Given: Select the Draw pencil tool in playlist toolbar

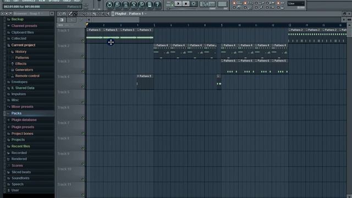Looking at the screenshot, I should coord(70,14).
